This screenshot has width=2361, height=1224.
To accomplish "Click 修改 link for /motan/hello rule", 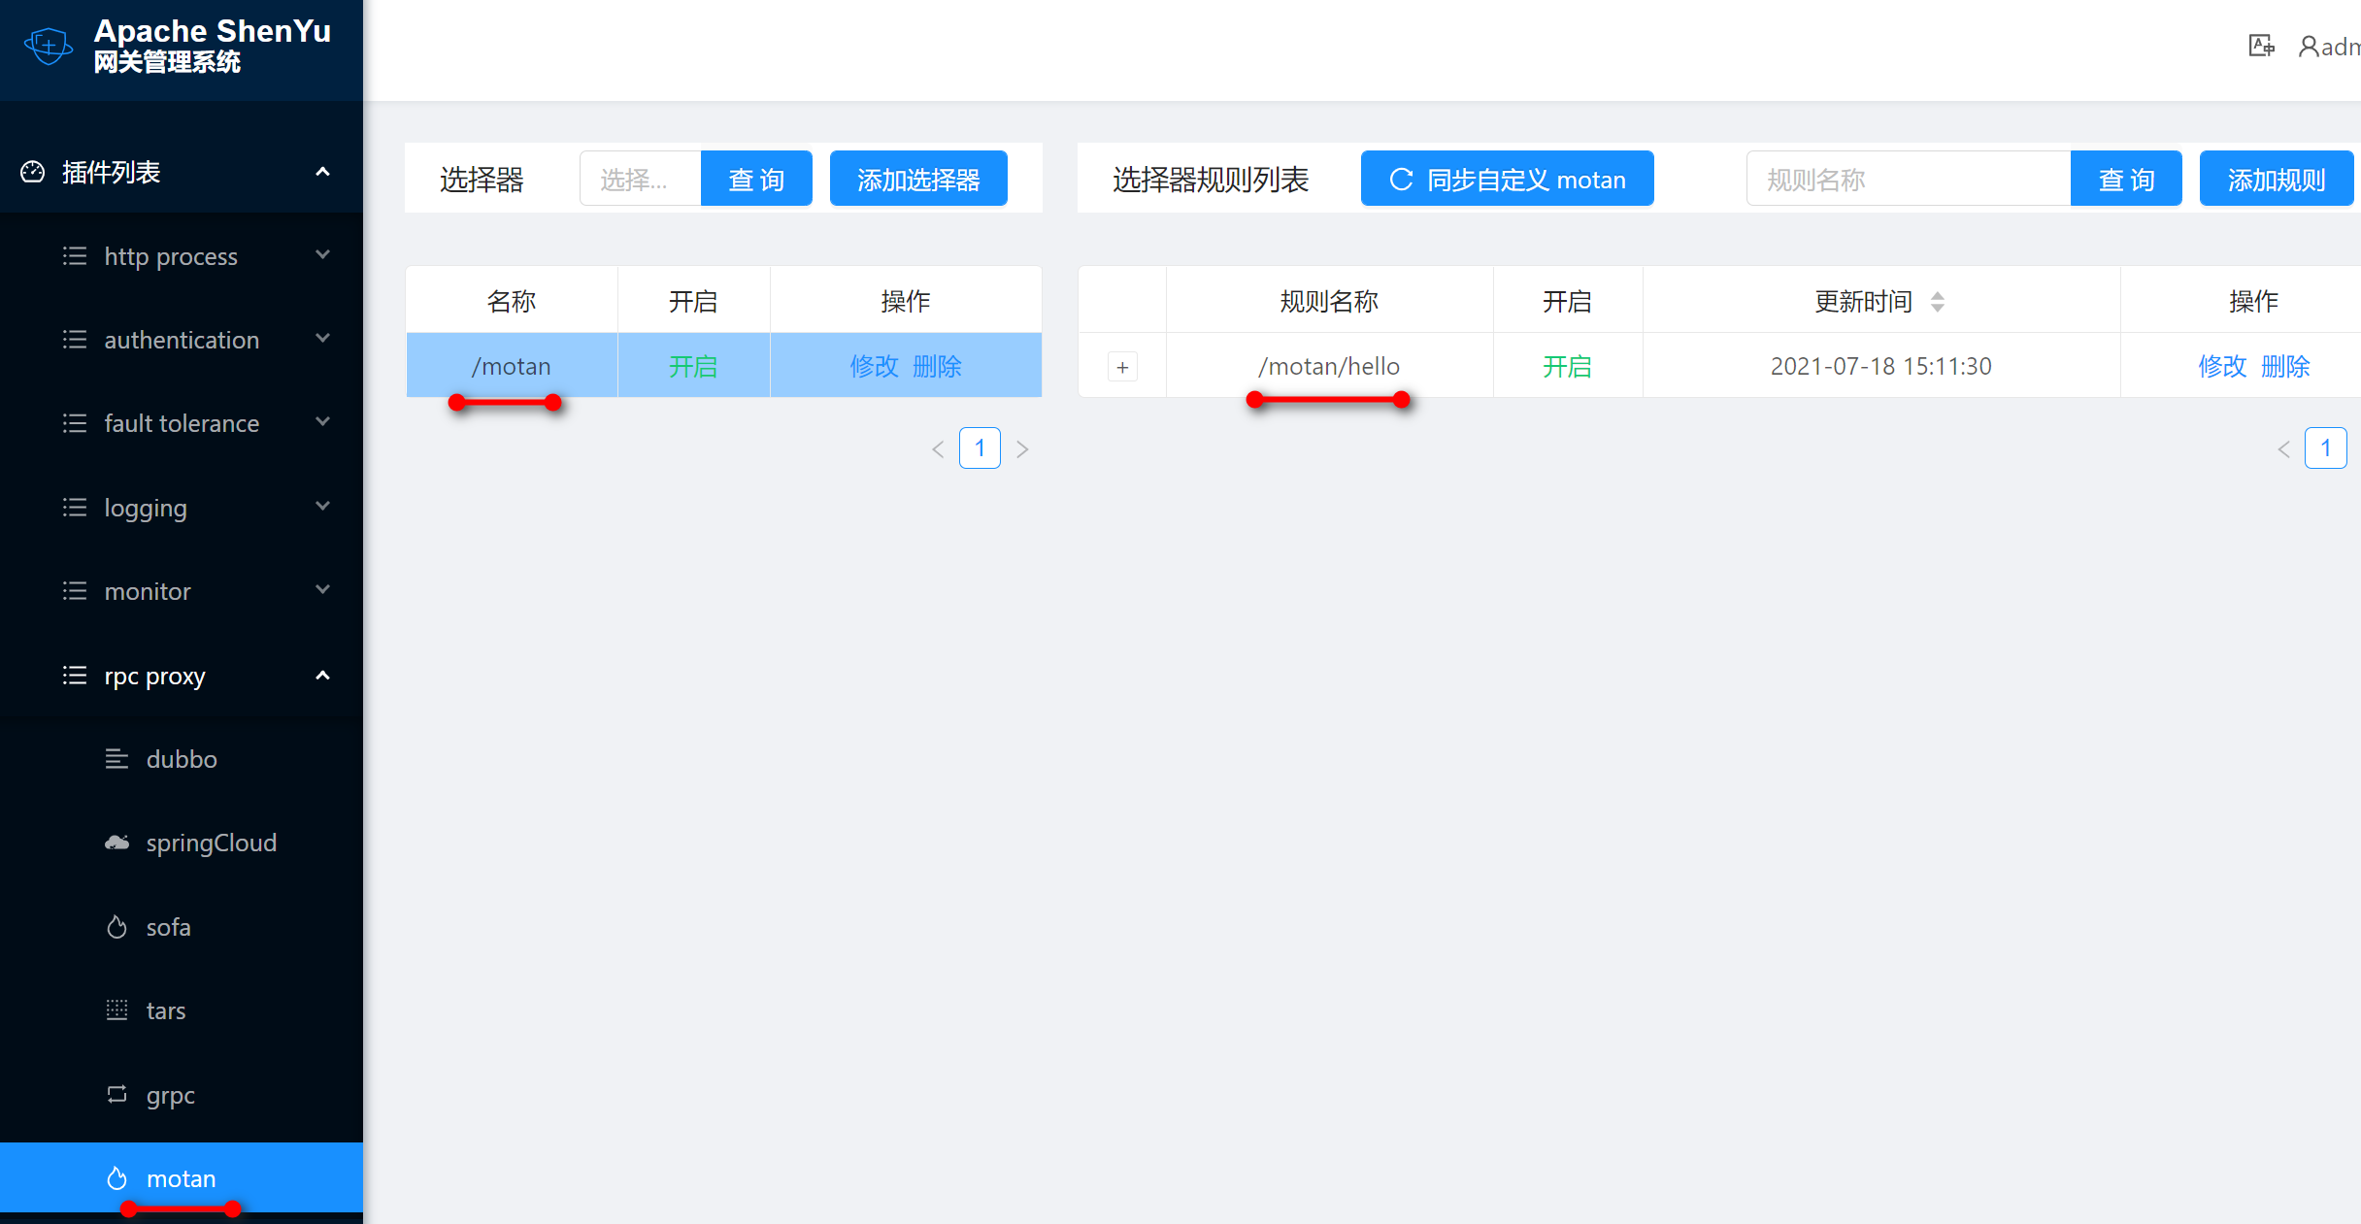I will (2221, 366).
